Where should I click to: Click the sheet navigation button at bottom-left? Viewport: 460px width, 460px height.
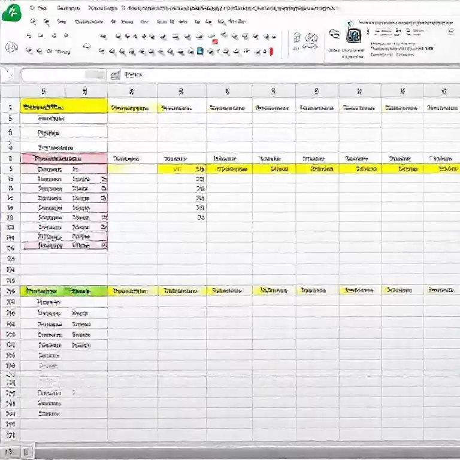[x=8, y=451]
